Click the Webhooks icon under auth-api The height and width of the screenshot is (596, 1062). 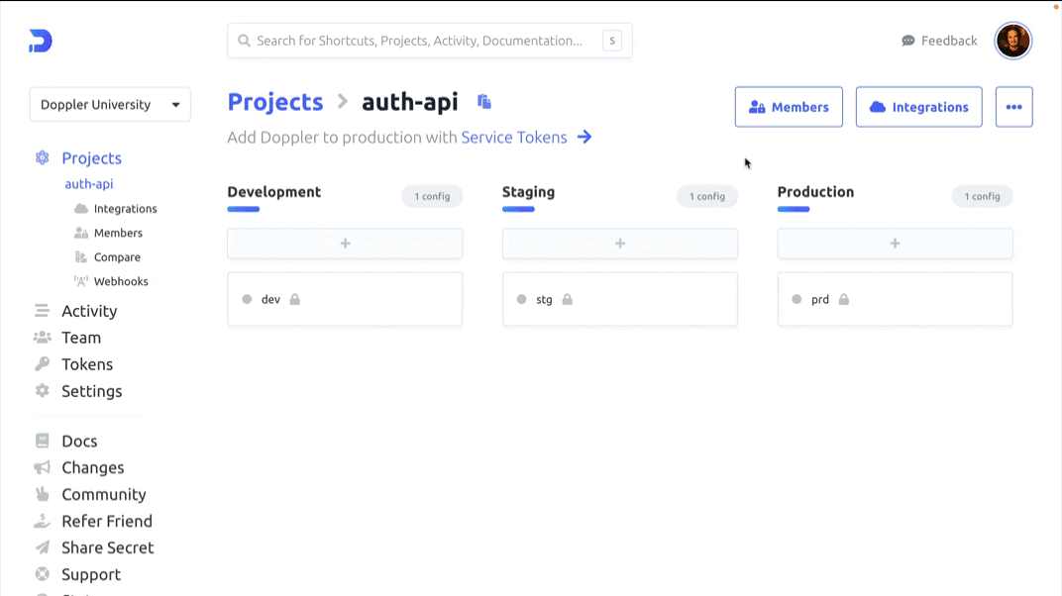tap(83, 280)
